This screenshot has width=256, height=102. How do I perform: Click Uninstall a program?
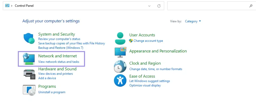coord(52,92)
